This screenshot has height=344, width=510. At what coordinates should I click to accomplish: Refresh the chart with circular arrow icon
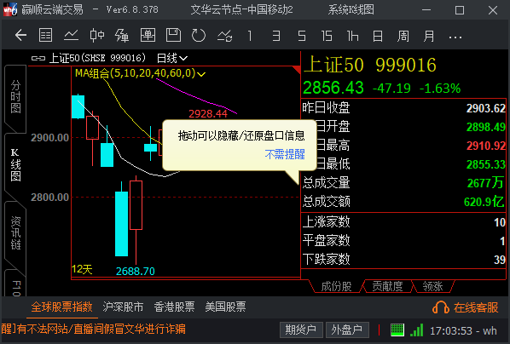point(199,35)
